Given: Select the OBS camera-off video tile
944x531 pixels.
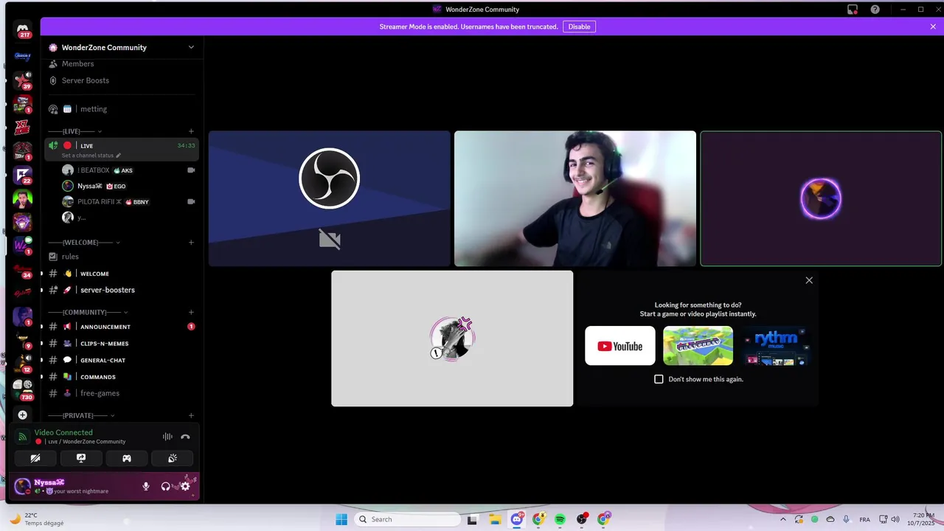Looking at the screenshot, I should [x=329, y=198].
